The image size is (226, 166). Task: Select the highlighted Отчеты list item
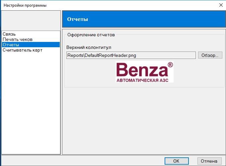31,45
